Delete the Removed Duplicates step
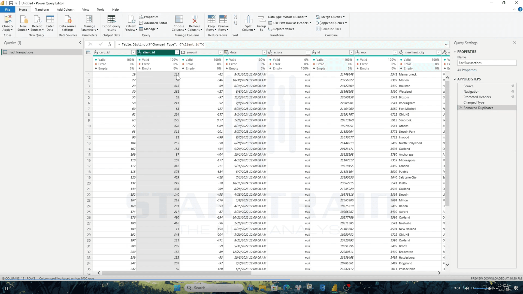This screenshot has width=523, height=294. (x=461, y=108)
